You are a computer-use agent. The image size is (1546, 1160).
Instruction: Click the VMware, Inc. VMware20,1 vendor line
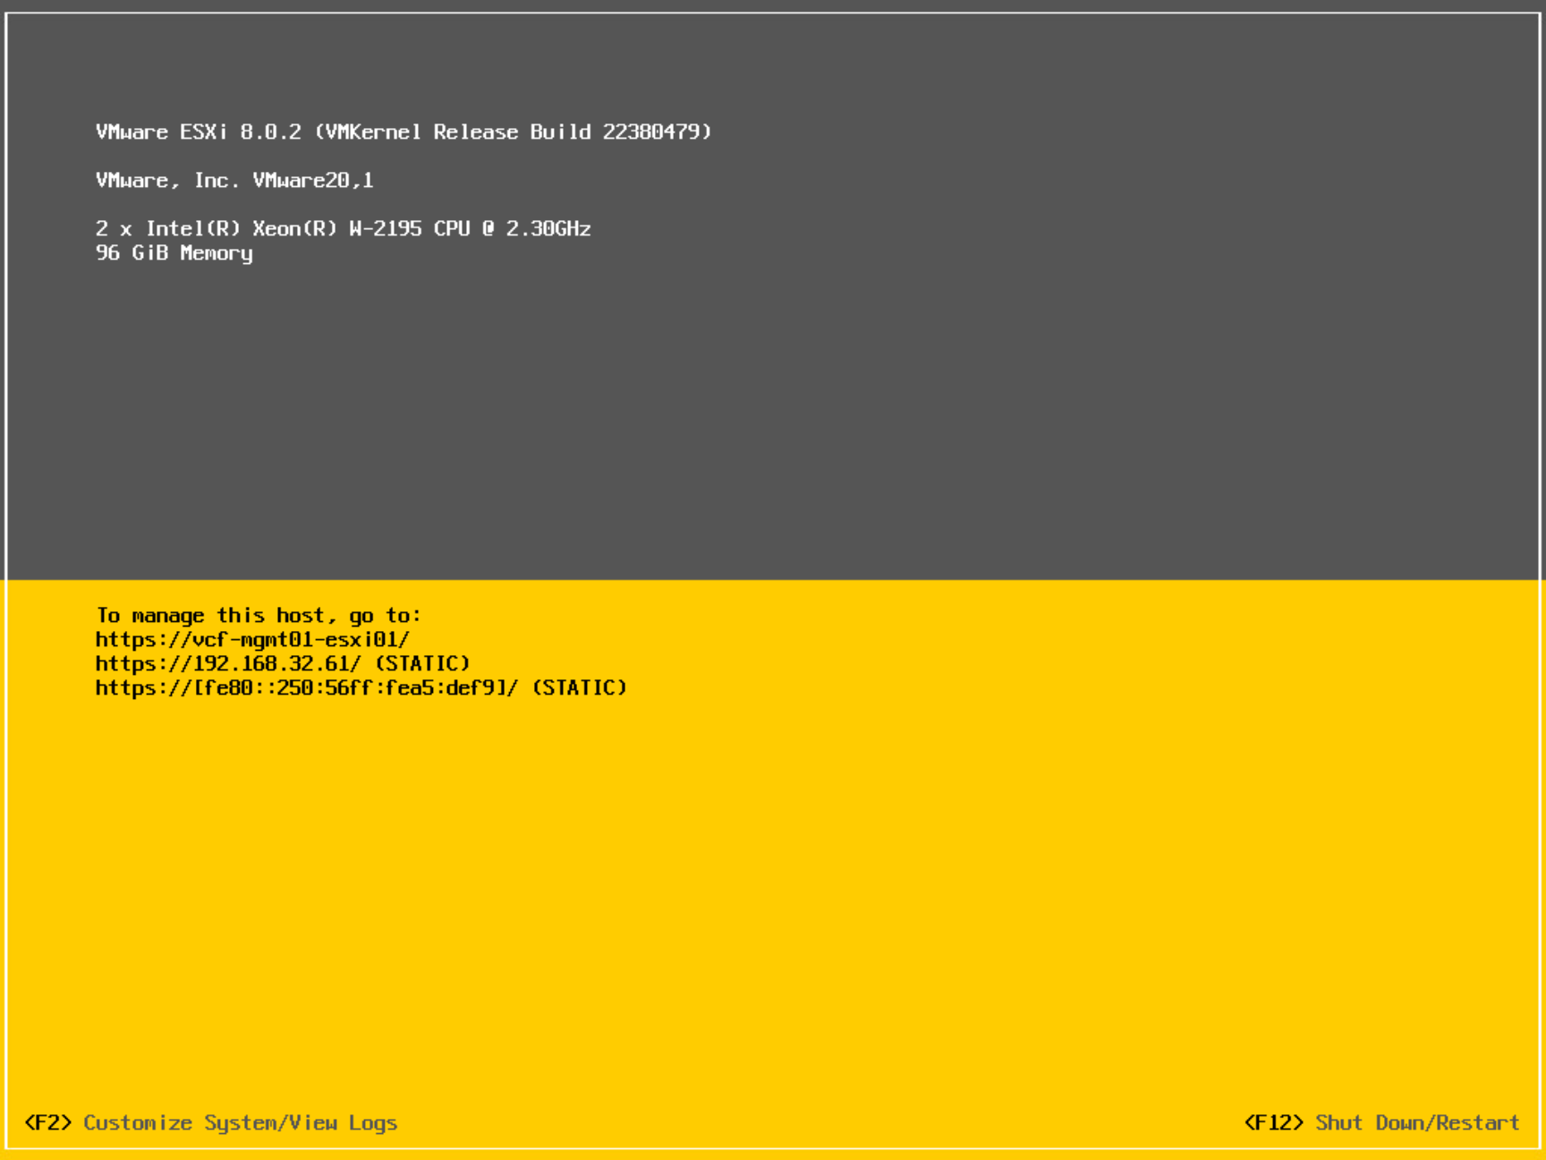(234, 180)
